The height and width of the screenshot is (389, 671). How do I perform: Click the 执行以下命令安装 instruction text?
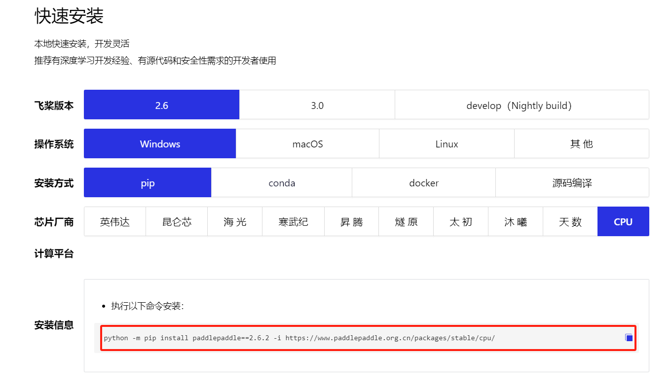(148, 306)
